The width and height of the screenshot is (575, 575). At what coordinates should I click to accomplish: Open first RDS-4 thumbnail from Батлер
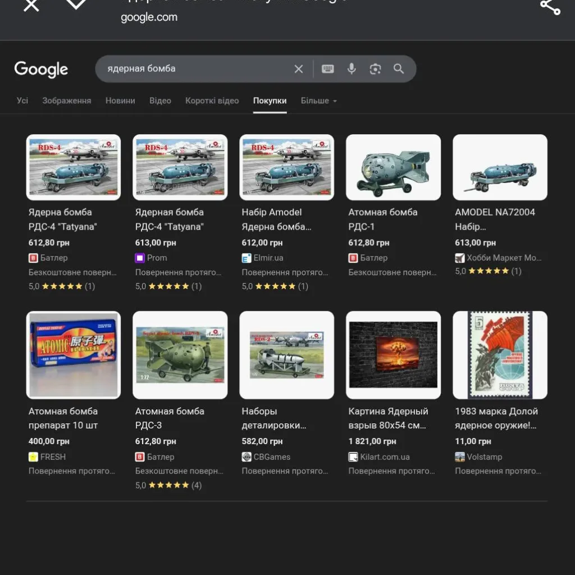[74, 167]
